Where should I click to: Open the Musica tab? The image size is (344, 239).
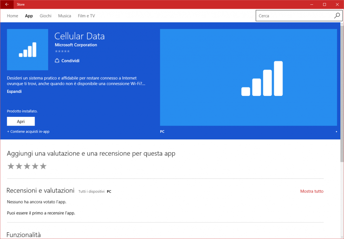(64, 16)
